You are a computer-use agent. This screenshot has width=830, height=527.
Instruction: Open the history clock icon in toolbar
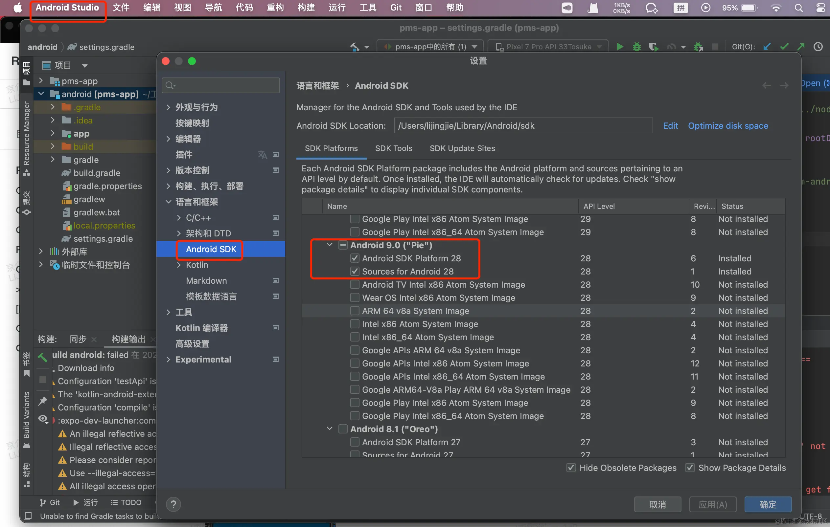pos(818,47)
